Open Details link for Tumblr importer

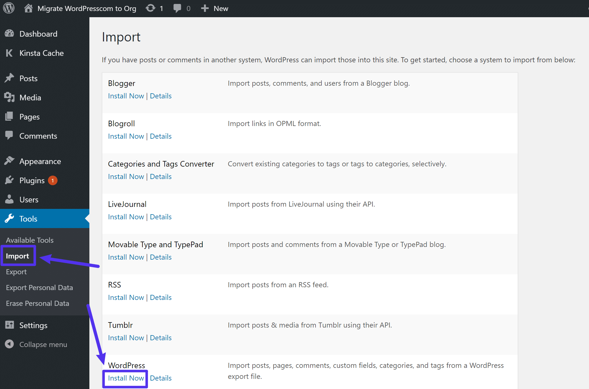[161, 338]
